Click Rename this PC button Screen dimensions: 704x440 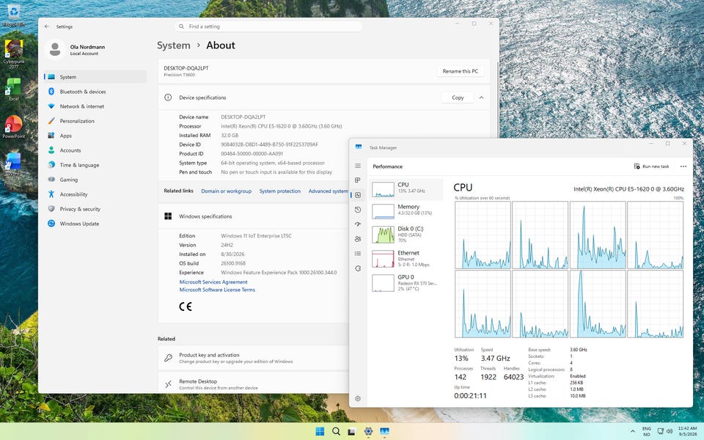point(460,71)
